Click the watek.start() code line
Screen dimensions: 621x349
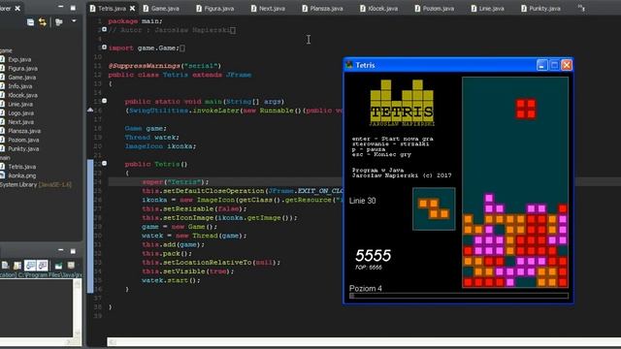(171, 280)
